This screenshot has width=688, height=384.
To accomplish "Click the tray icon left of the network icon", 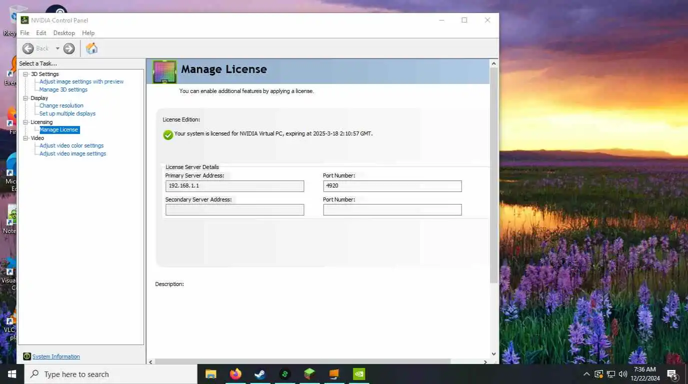I will click(598, 374).
